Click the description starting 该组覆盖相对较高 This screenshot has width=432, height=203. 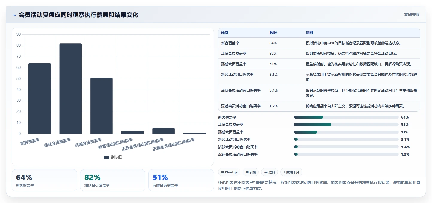pyautogui.click(x=352, y=53)
